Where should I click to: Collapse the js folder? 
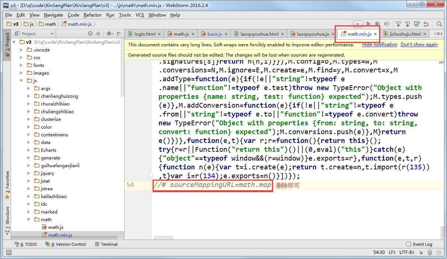[x=21, y=80]
